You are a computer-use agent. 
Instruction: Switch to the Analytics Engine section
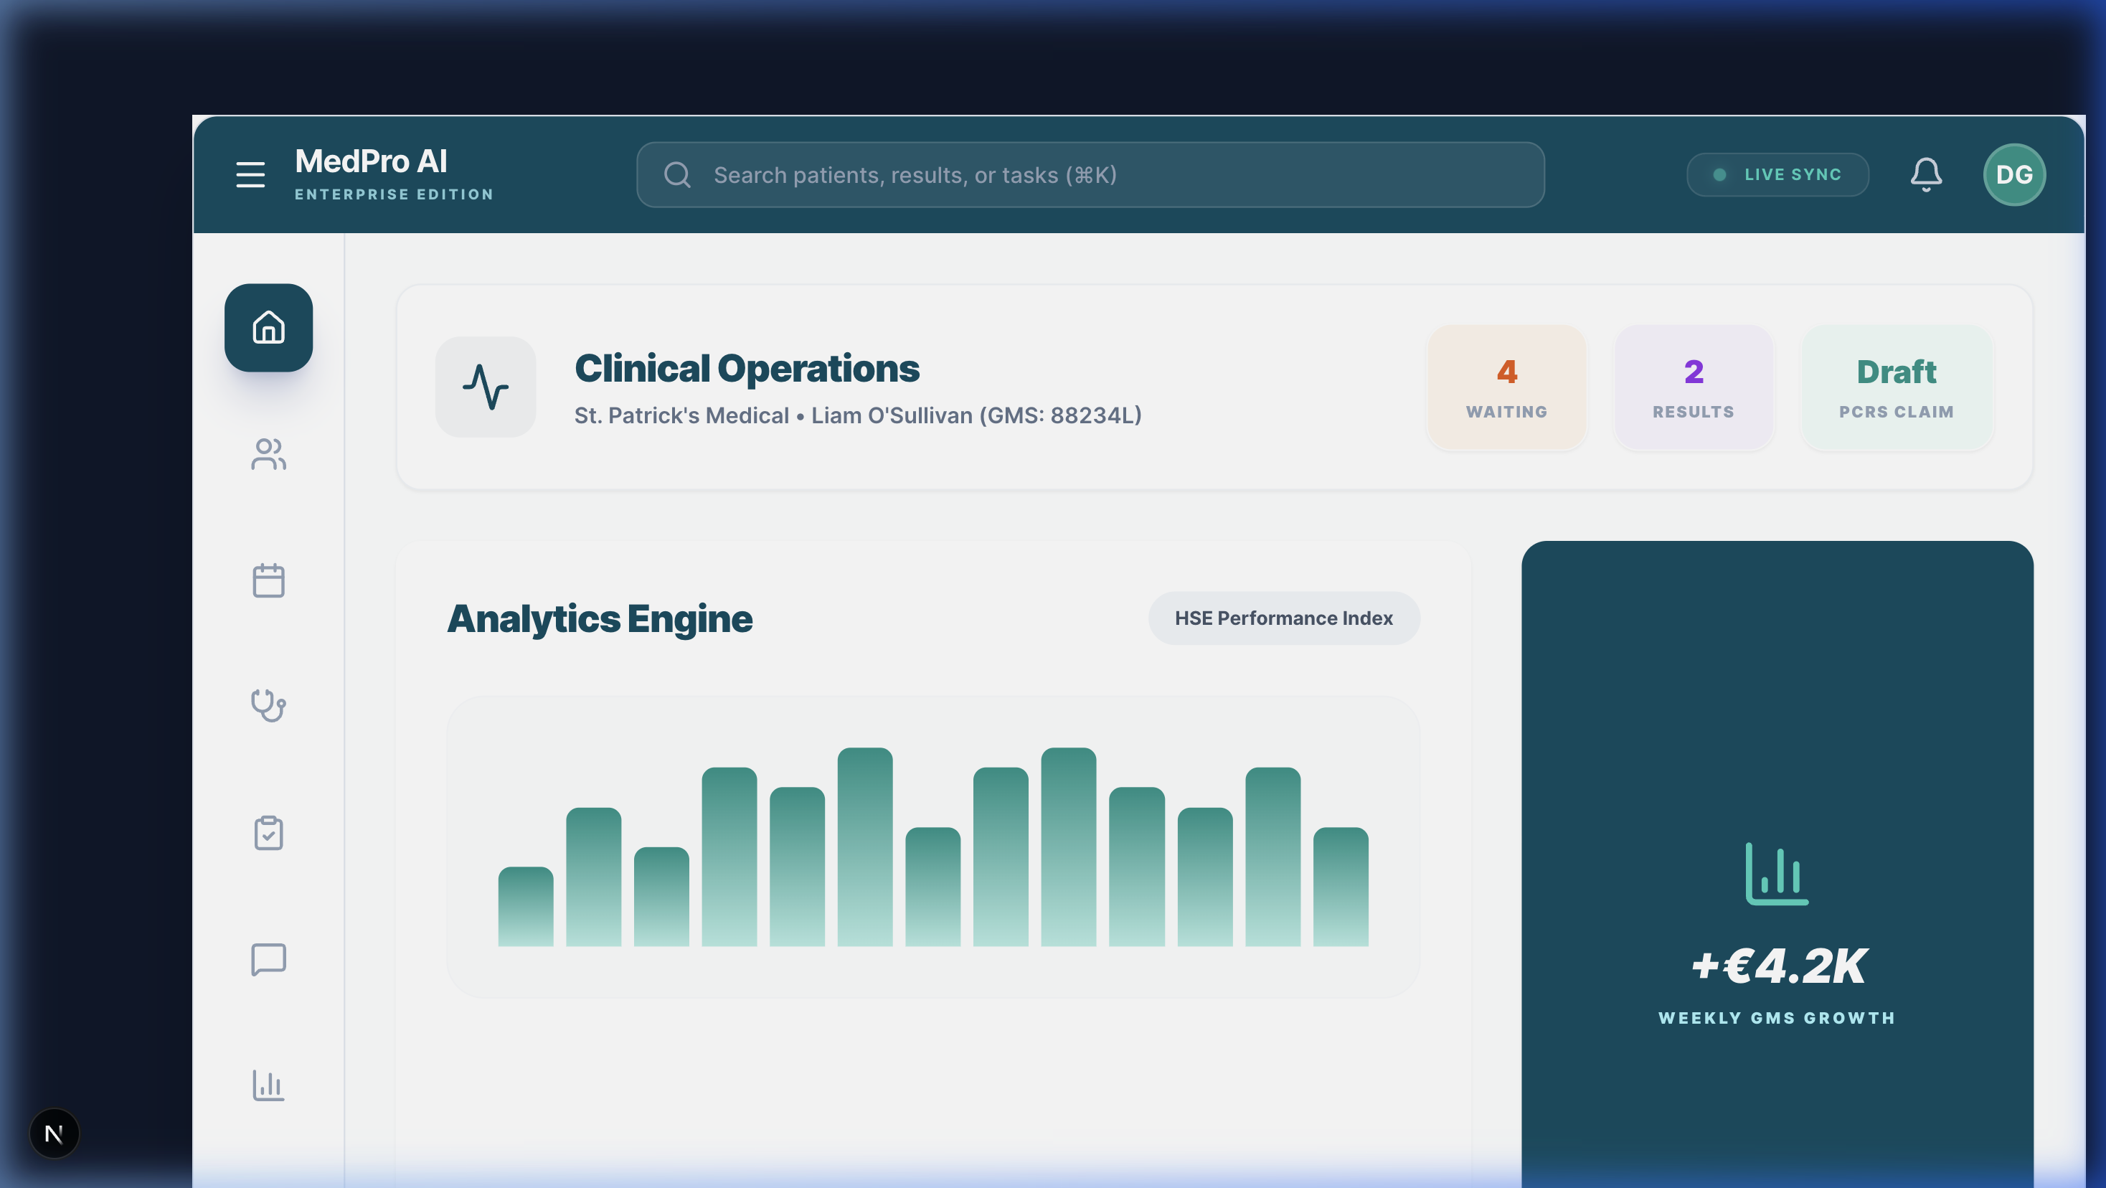click(x=599, y=619)
